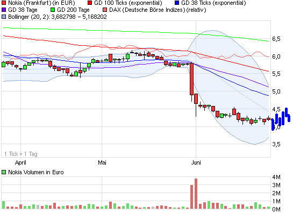Click the 3,5 price axis label
Screen dimensions: 293x213
click(276, 144)
